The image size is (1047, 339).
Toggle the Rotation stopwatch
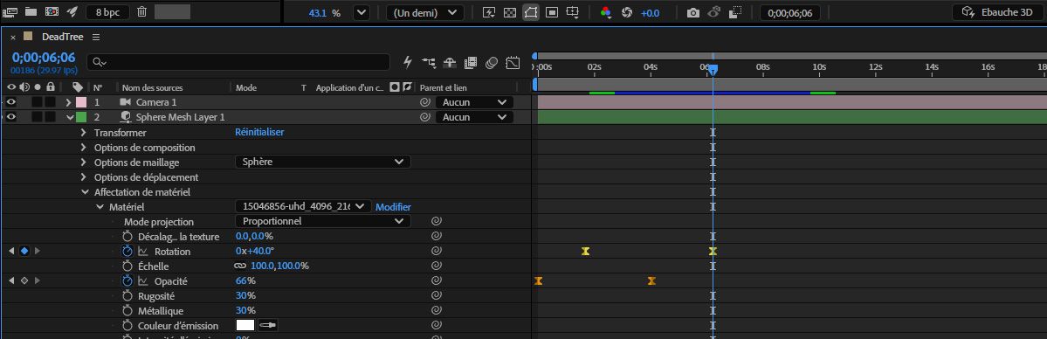point(127,252)
